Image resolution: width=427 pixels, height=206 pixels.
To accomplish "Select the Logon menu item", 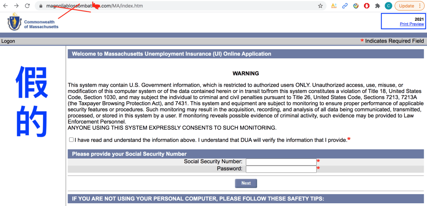I will pos(8,41).
